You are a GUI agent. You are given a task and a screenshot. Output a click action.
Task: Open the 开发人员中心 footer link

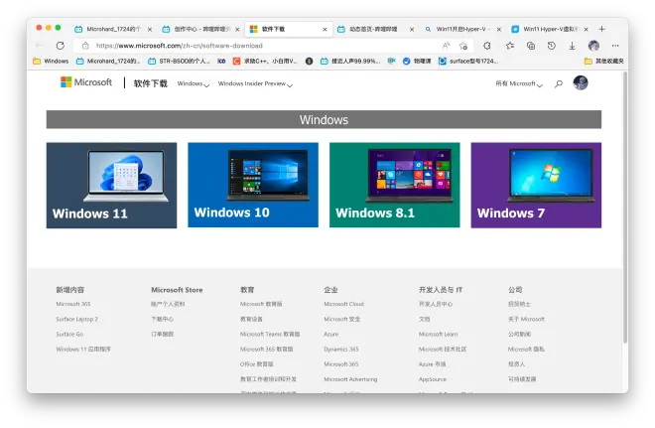[x=436, y=304]
